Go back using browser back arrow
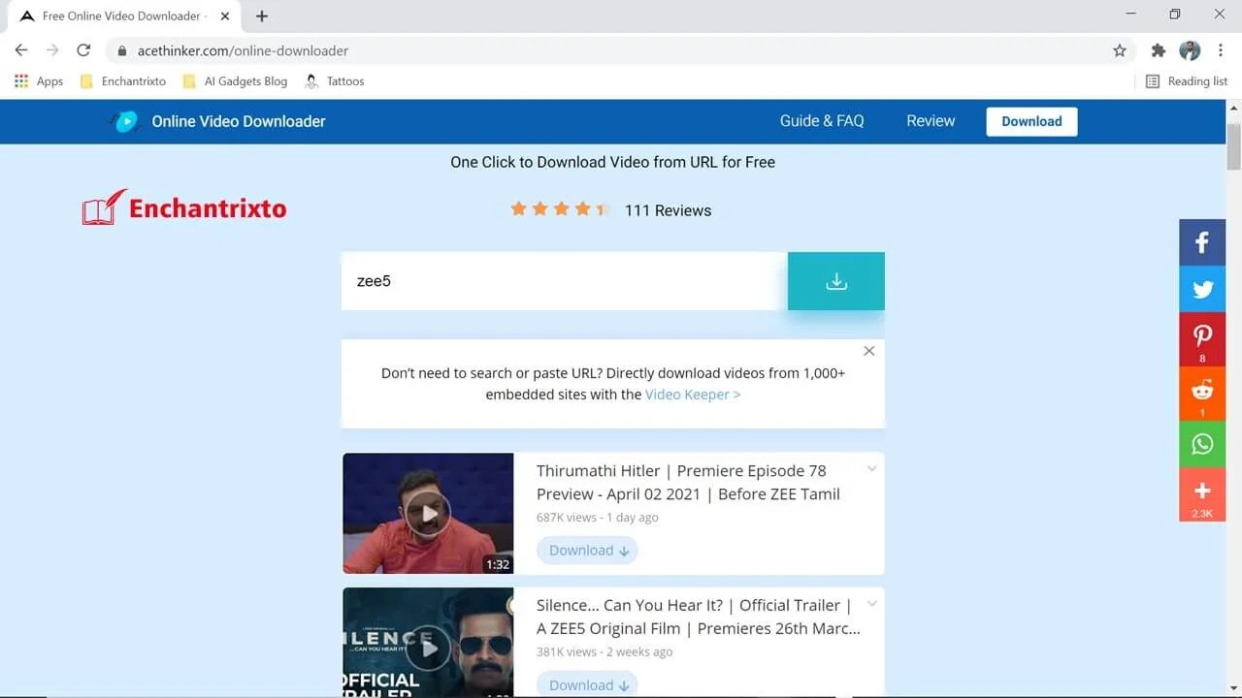The width and height of the screenshot is (1242, 698). coord(21,50)
